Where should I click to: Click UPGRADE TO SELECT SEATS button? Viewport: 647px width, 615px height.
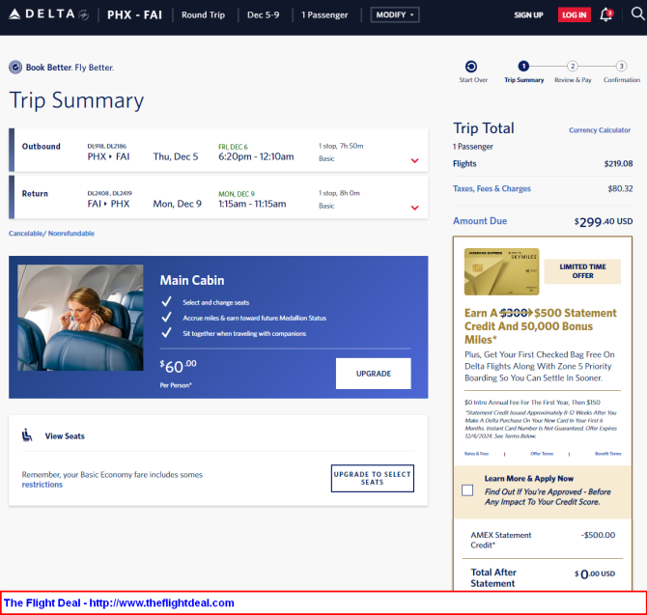coord(372,479)
